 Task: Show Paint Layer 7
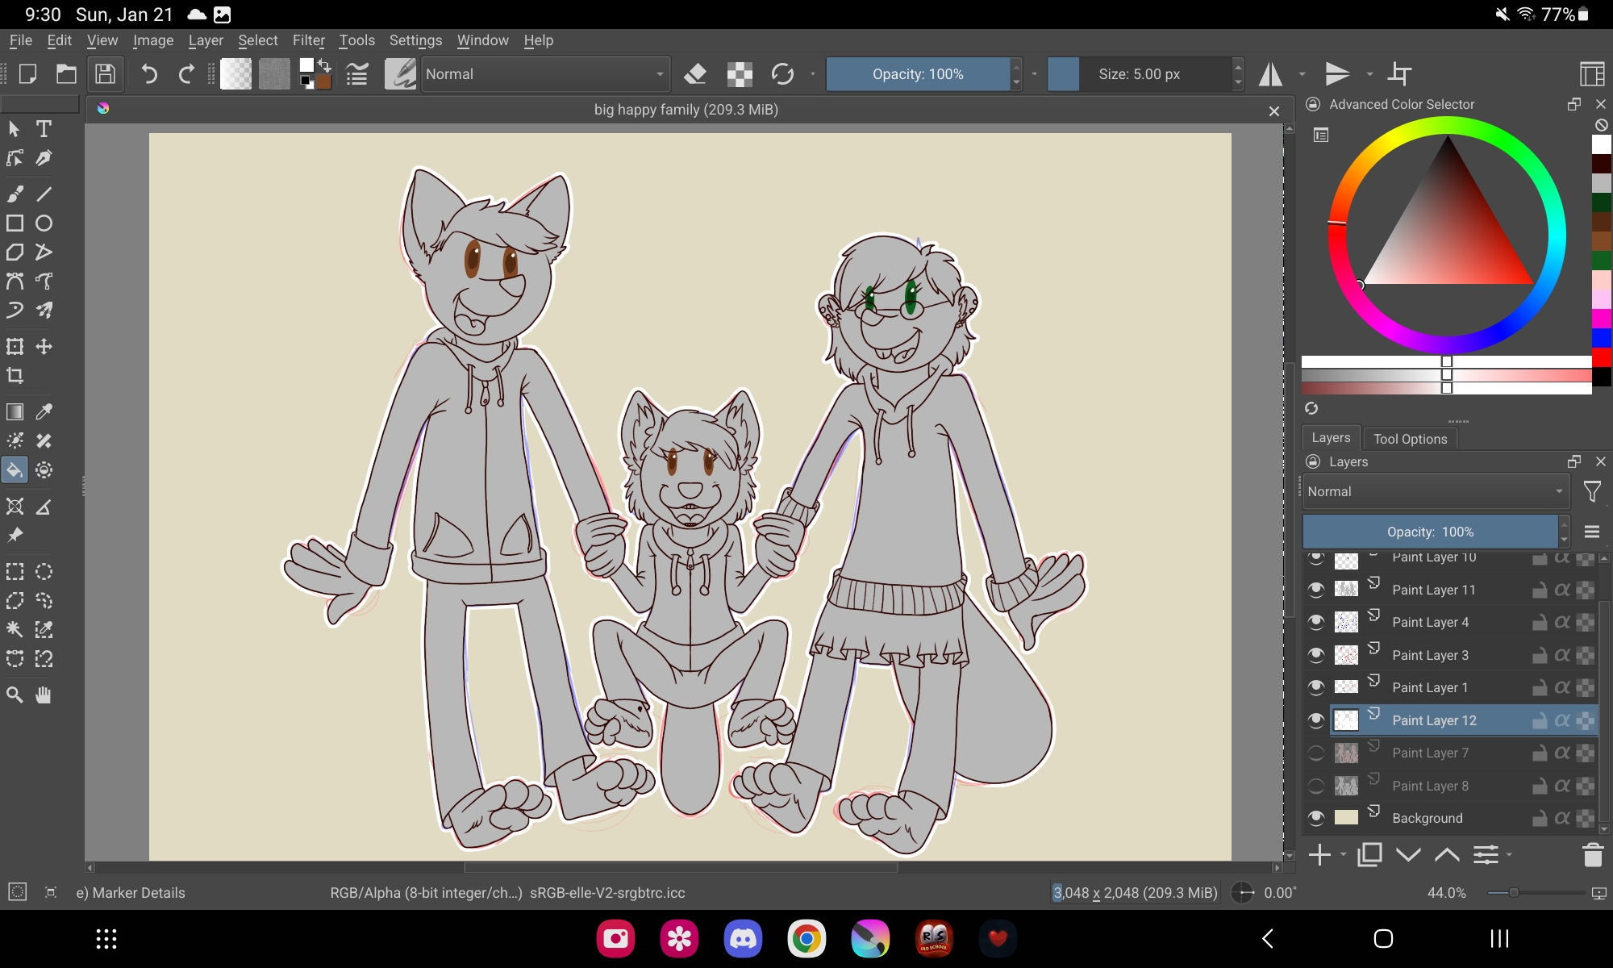(1316, 753)
